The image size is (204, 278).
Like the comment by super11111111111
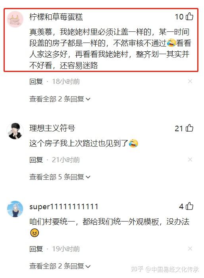pos(189,206)
